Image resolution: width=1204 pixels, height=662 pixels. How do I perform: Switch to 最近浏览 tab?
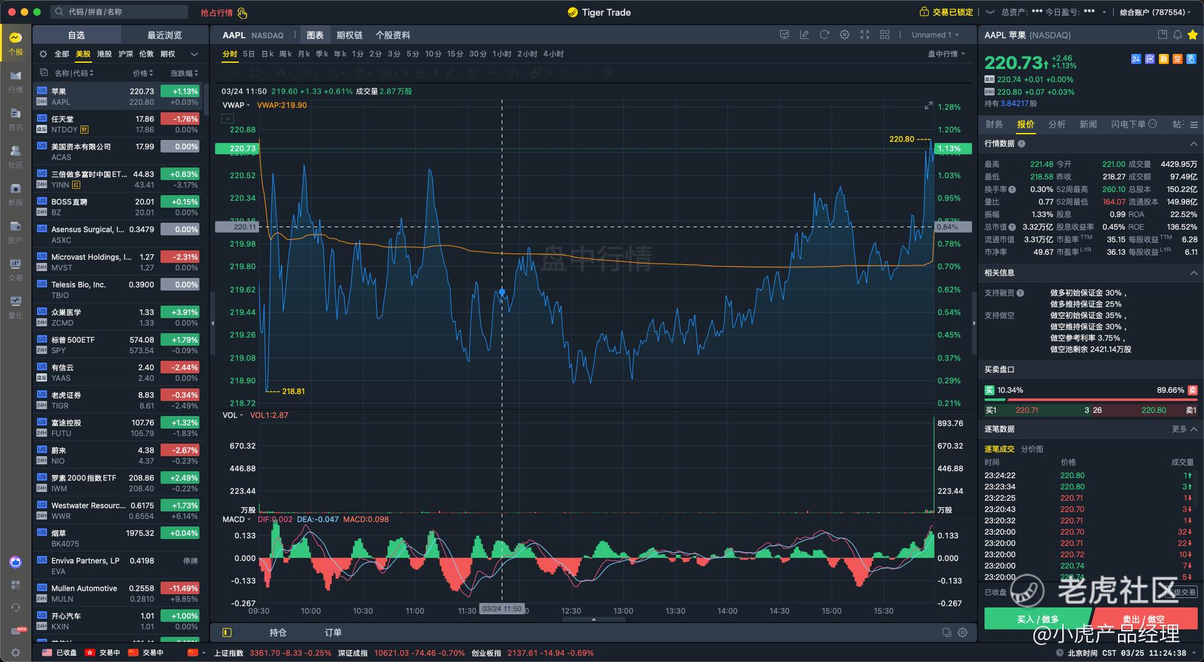(164, 35)
